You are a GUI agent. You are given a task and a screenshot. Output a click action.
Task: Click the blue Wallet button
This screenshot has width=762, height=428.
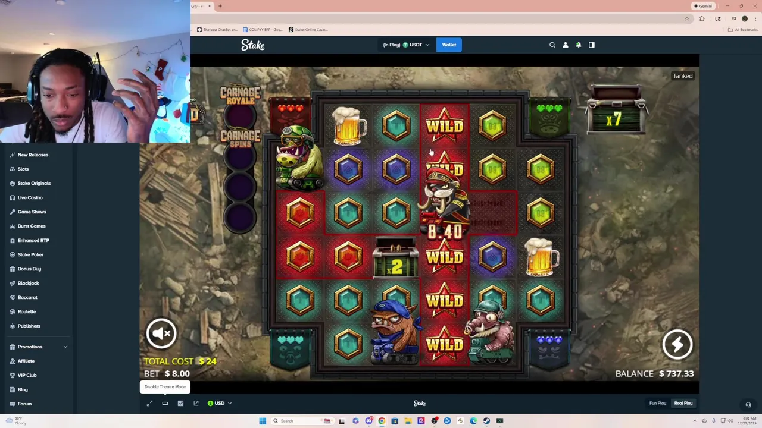pyautogui.click(x=449, y=45)
